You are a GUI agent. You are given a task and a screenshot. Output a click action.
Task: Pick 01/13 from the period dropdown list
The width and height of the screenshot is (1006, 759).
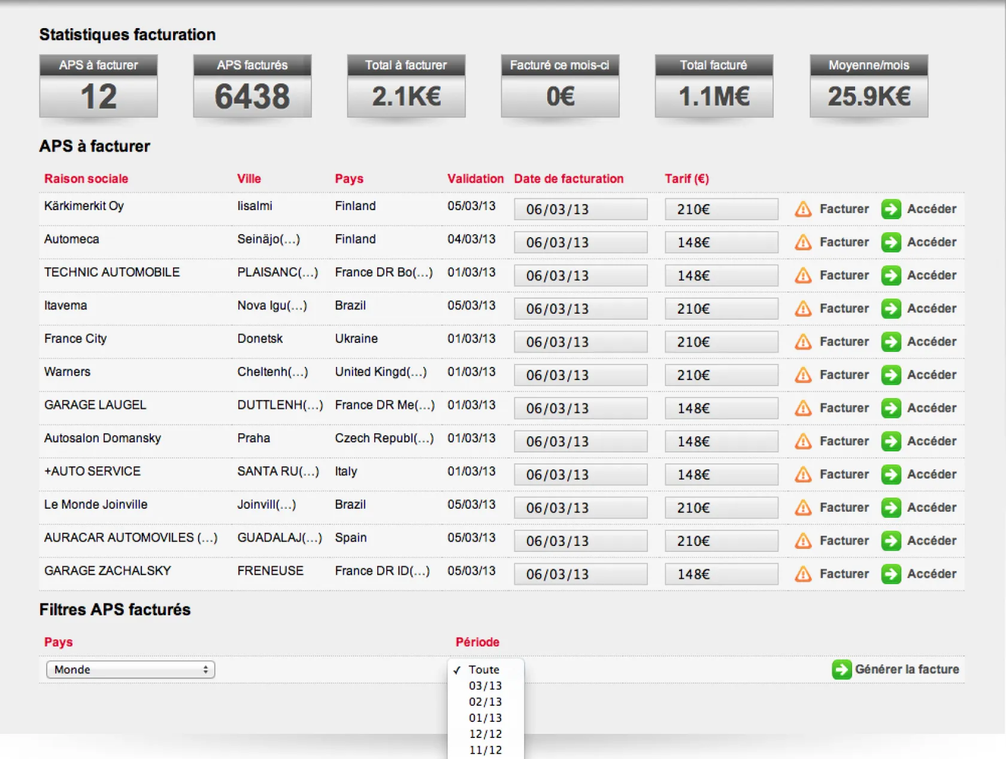tap(485, 718)
